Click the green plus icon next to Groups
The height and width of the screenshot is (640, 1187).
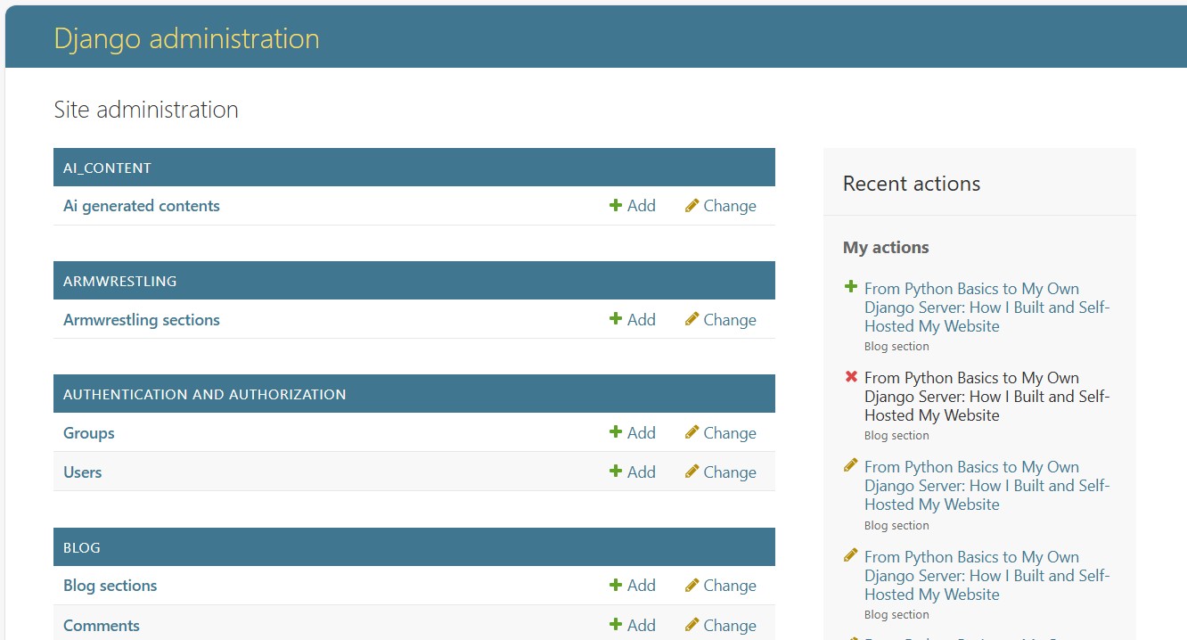coord(615,432)
